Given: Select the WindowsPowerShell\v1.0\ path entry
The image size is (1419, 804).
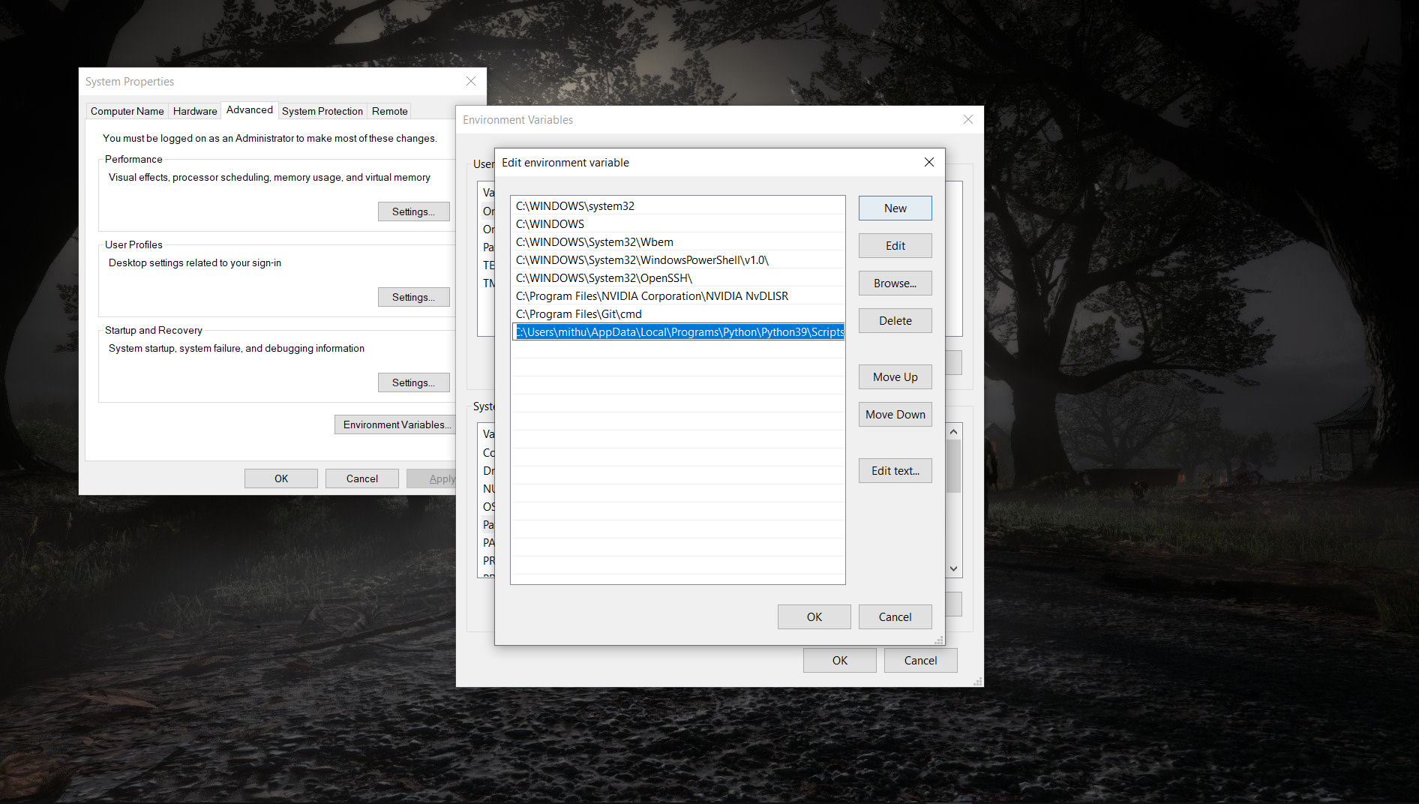Looking at the screenshot, I should (x=678, y=260).
